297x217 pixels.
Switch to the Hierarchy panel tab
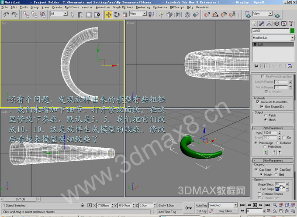(269, 24)
